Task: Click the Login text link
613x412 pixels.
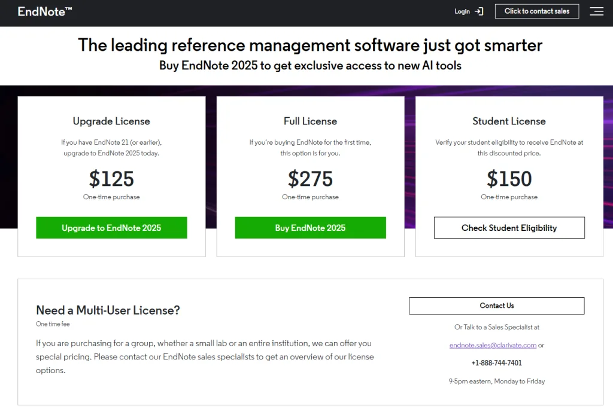Action: 462,11
